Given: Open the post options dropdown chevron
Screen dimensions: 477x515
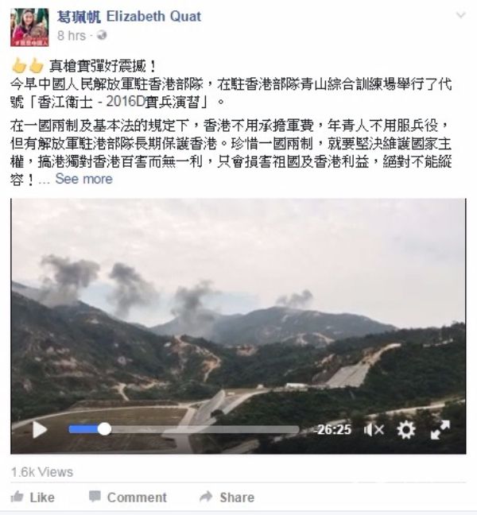Looking at the screenshot, I should tap(461, 15).
